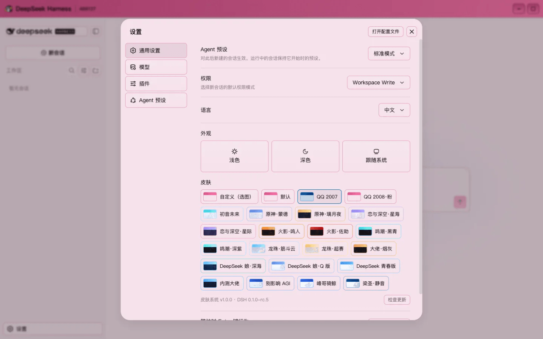The image size is (543, 339).
Task: Apply the 原神·璃月夜 skin
Action: coord(320,214)
